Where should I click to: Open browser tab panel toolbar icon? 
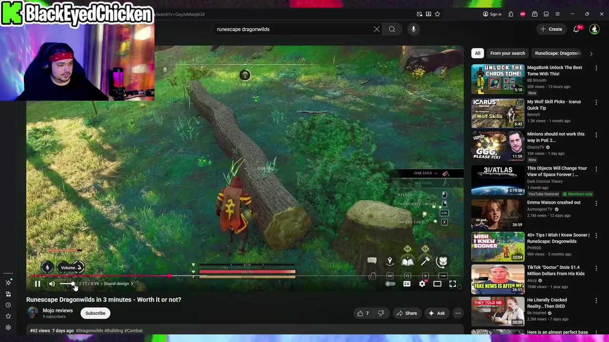click(x=546, y=14)
